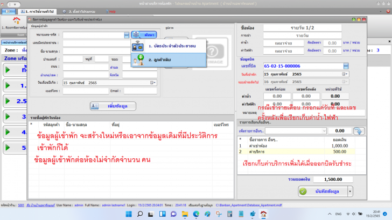Screen dimensions: 392x220
Task: Open Calculator from taskbar
Action: coord(229,214)
